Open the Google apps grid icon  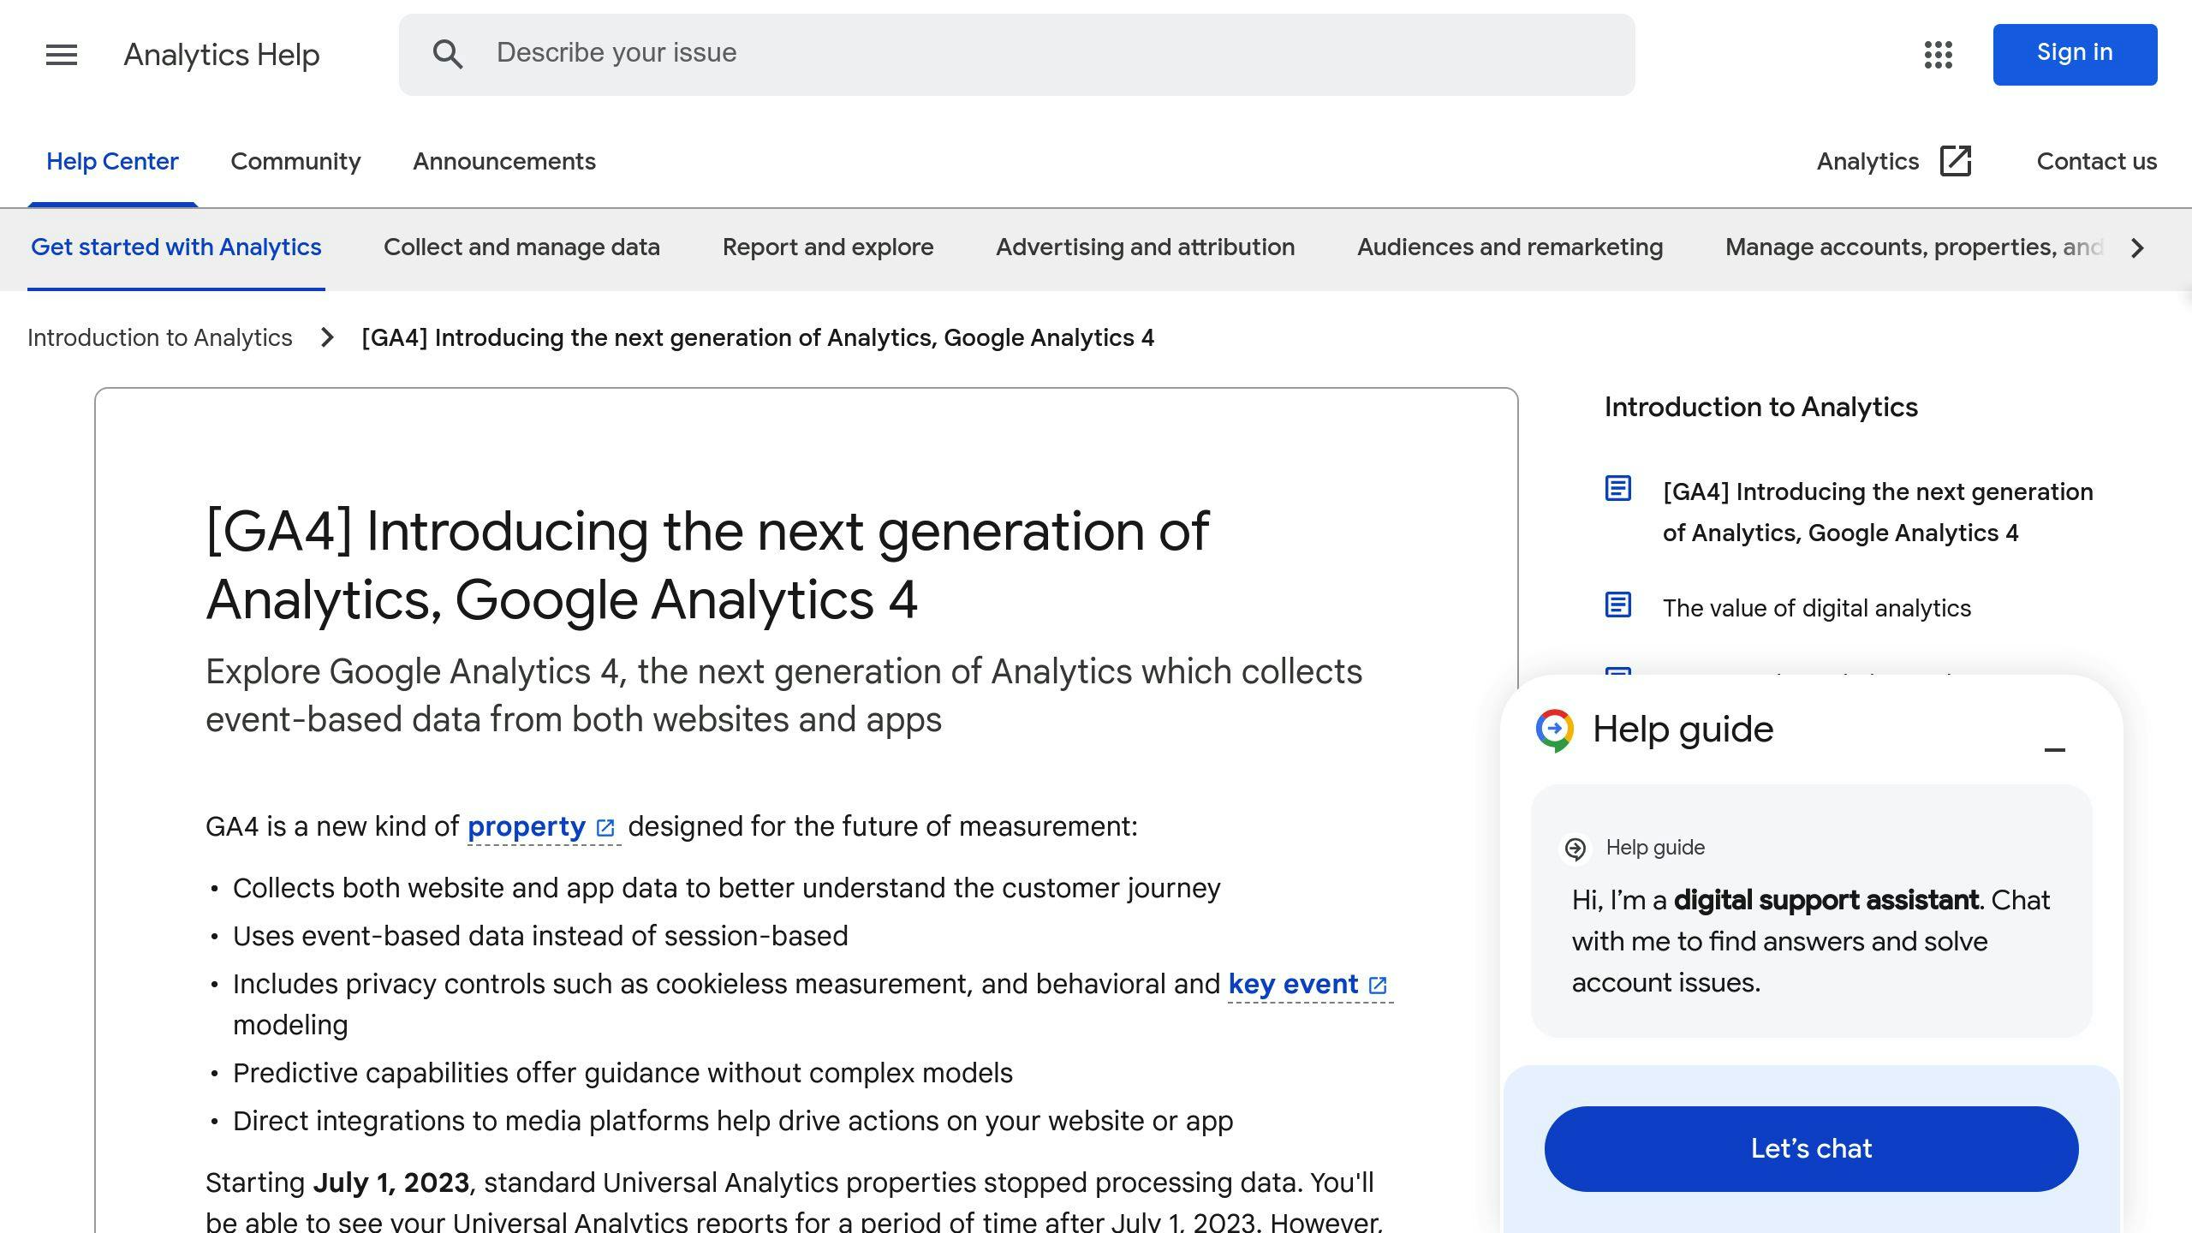[1938, 53]
